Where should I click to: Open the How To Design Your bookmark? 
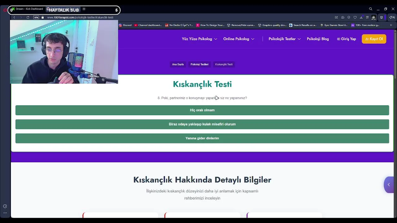click(210, 25)
